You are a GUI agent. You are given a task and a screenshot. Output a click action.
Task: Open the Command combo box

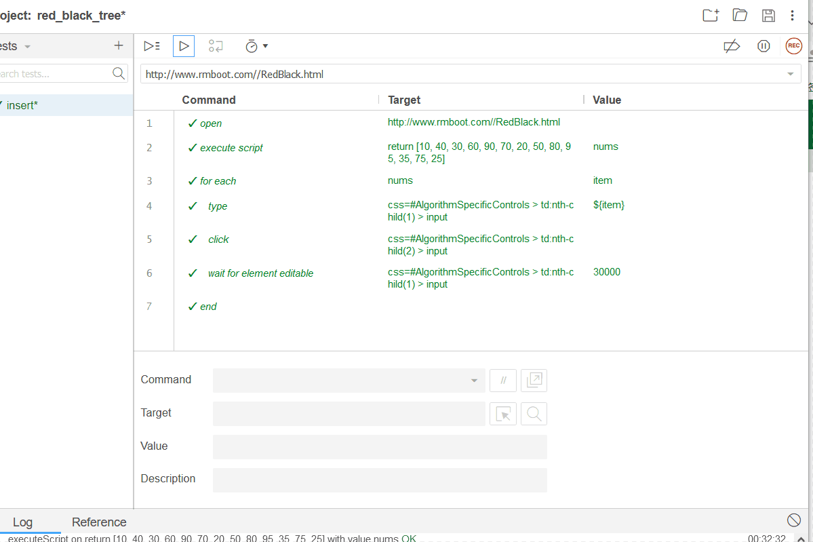point(349,380)
